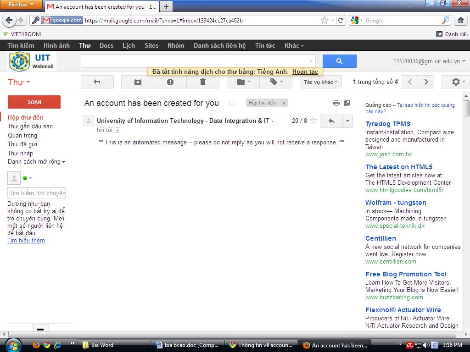Click the Hoàn tác undo link

(305, 71)
